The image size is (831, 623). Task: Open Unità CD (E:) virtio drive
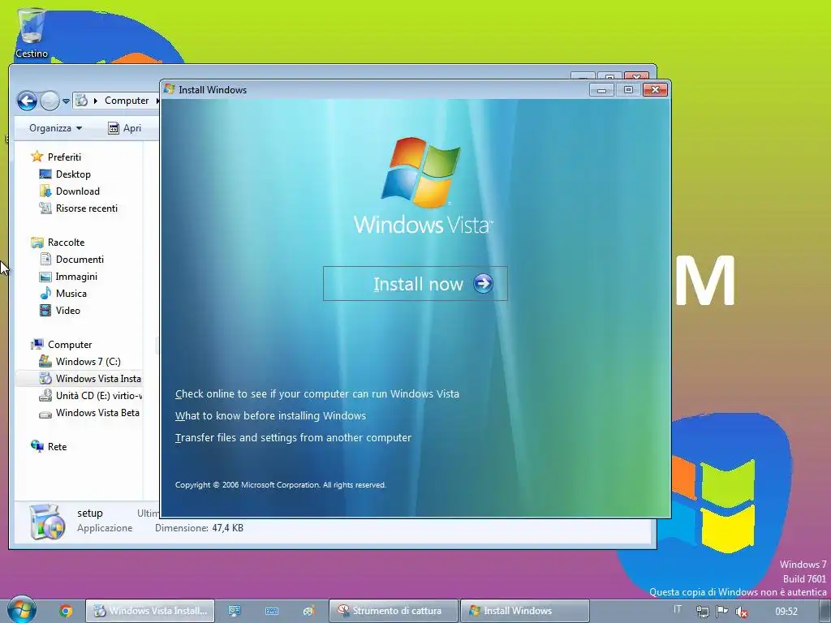click(98, 396)
